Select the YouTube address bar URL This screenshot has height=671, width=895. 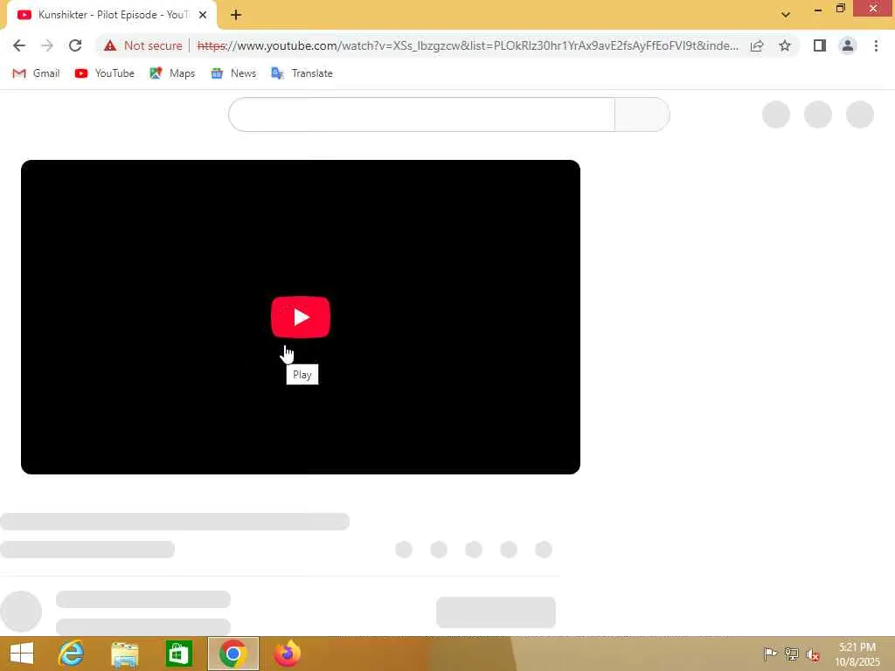(468, 45)
